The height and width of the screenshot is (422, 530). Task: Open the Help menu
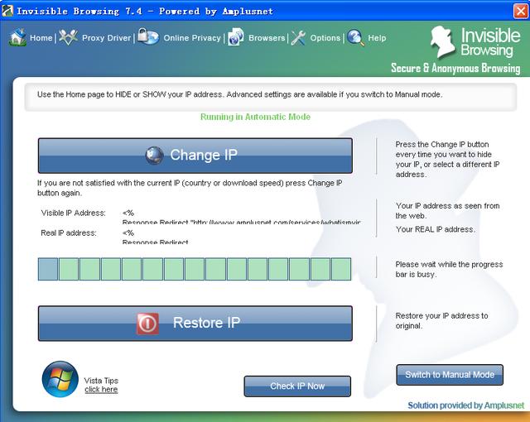(x=377, y=38)
